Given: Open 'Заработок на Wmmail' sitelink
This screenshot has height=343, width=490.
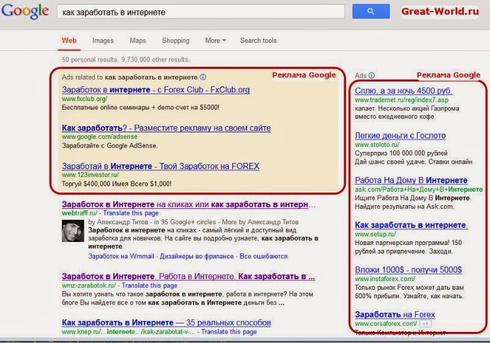Looking at the screenshot, I should 121,256.
